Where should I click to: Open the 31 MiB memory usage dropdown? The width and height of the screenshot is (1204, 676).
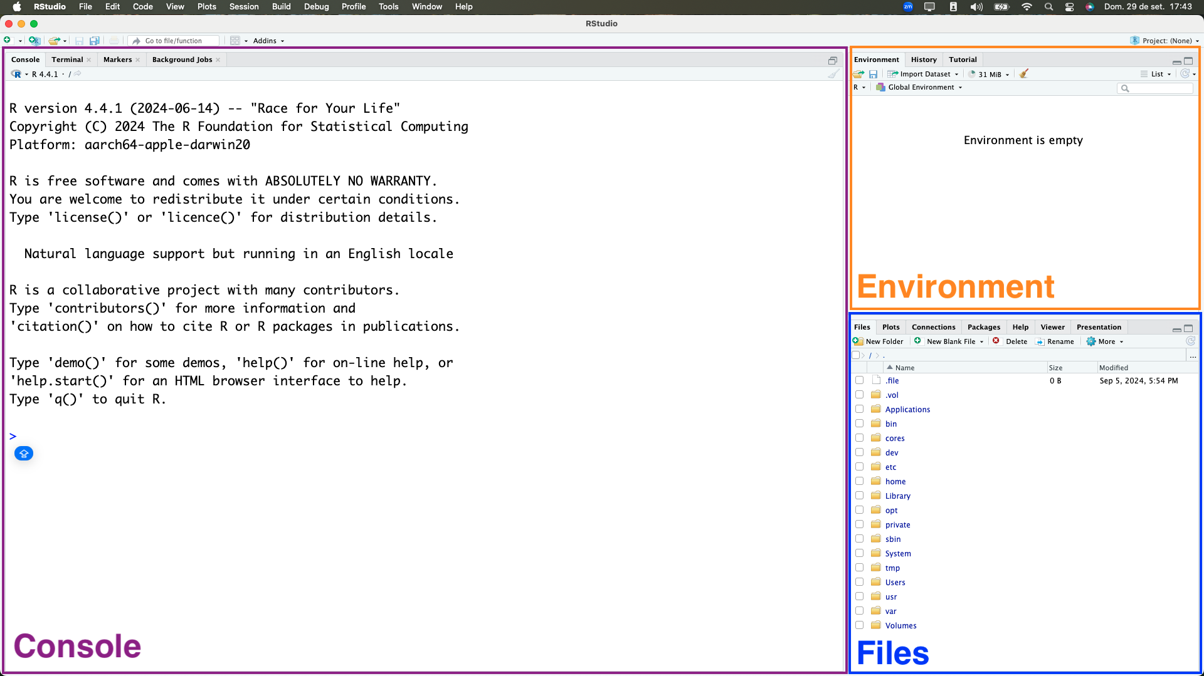[989, 74]
